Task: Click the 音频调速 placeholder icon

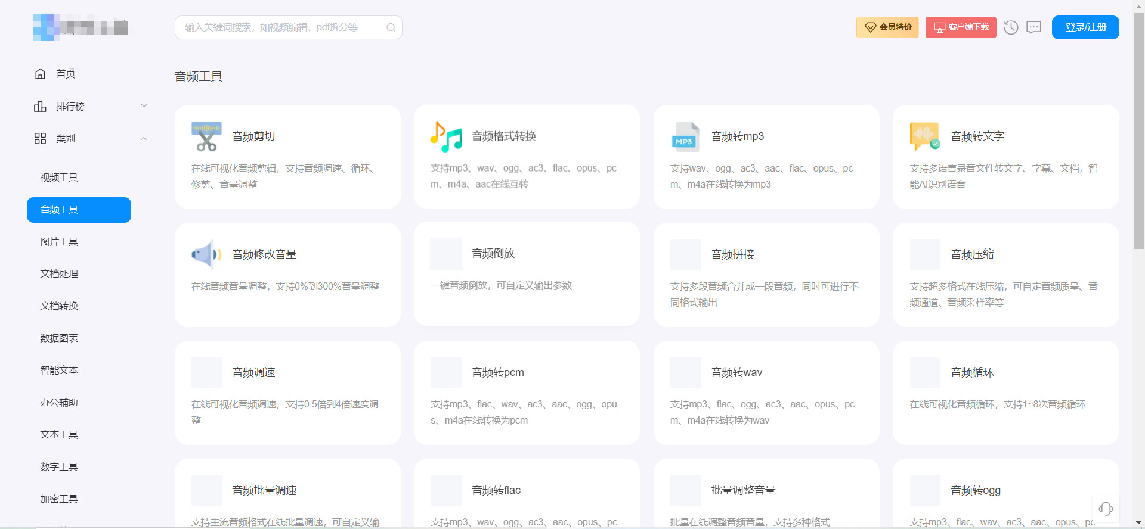Action: (x=206, y=372)
